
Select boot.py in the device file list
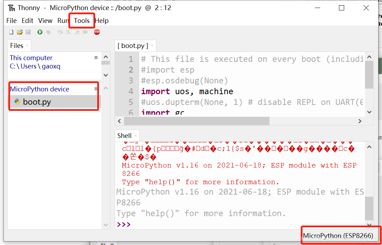[x=55, y=102]
